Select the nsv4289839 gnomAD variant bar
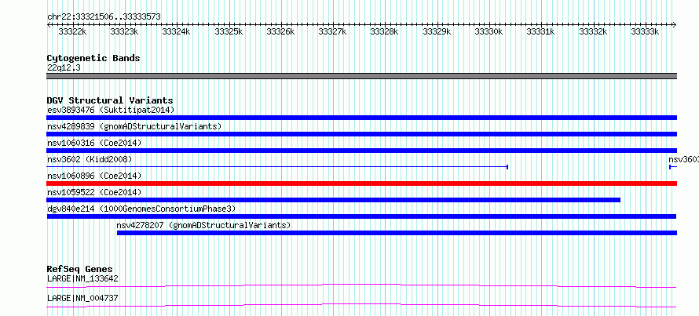Screen dimensions: 699x316 [361, 134]
